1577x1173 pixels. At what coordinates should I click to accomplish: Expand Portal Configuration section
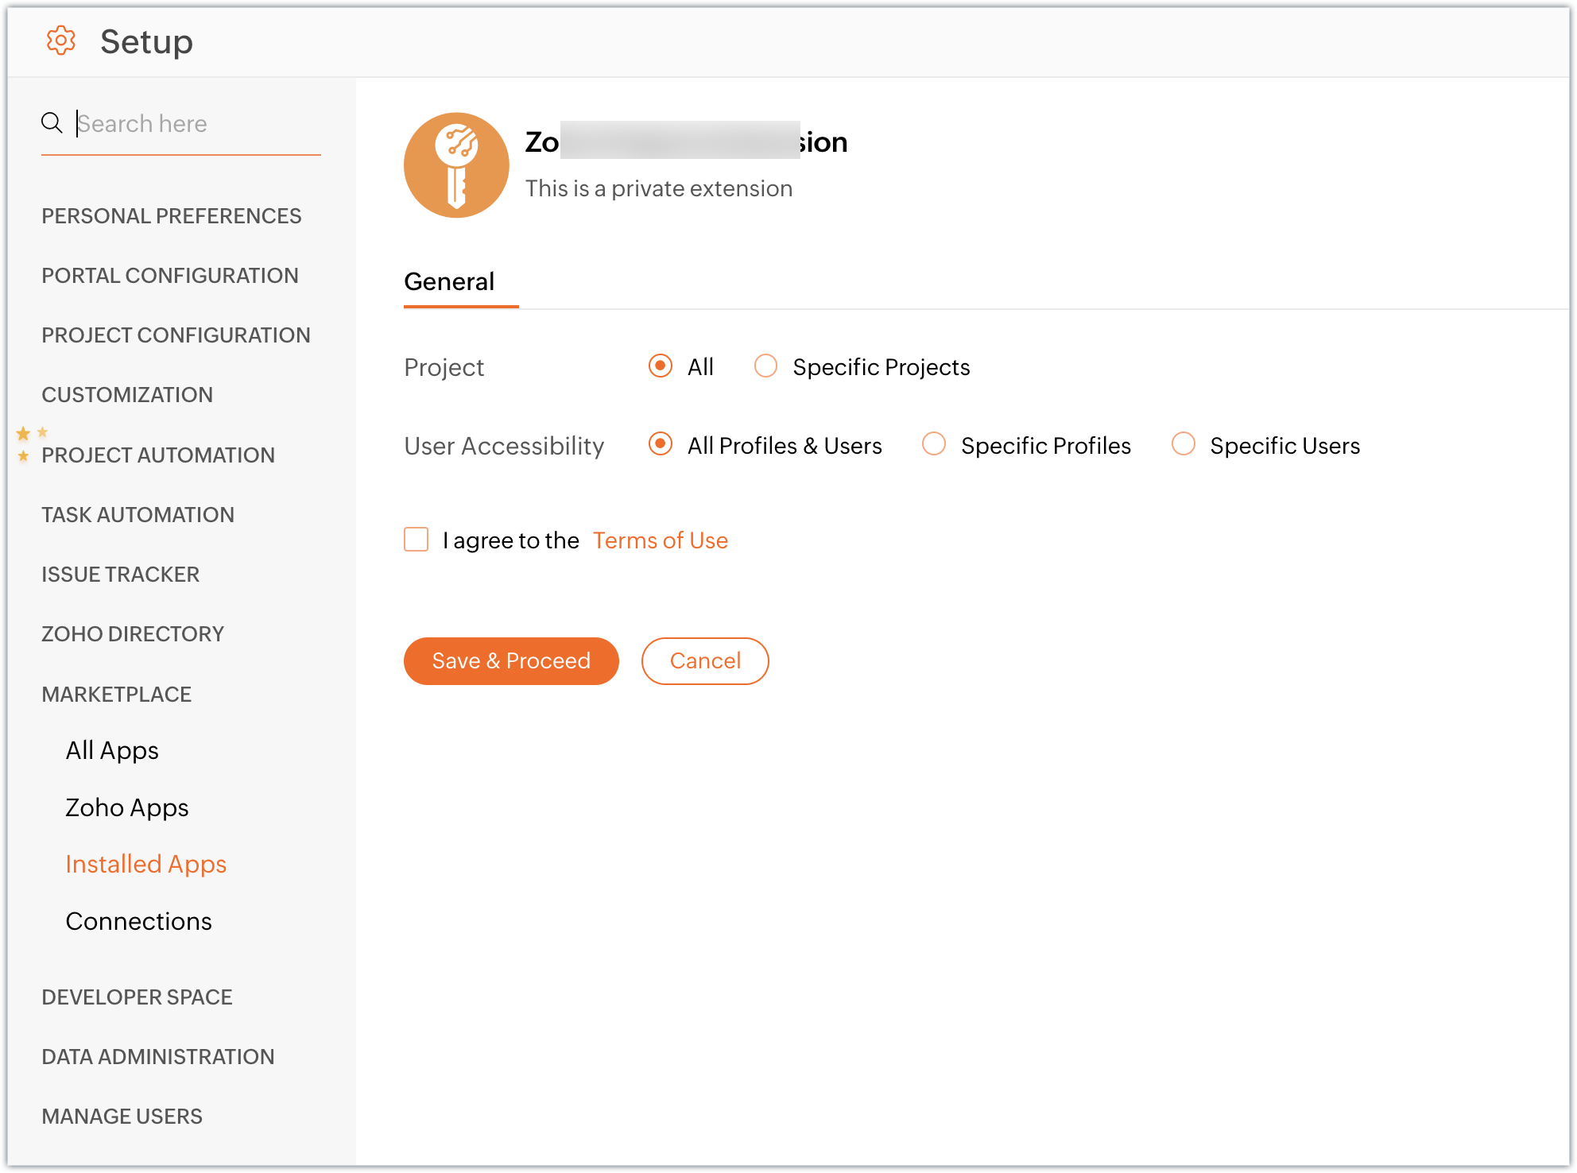point(170,276)
